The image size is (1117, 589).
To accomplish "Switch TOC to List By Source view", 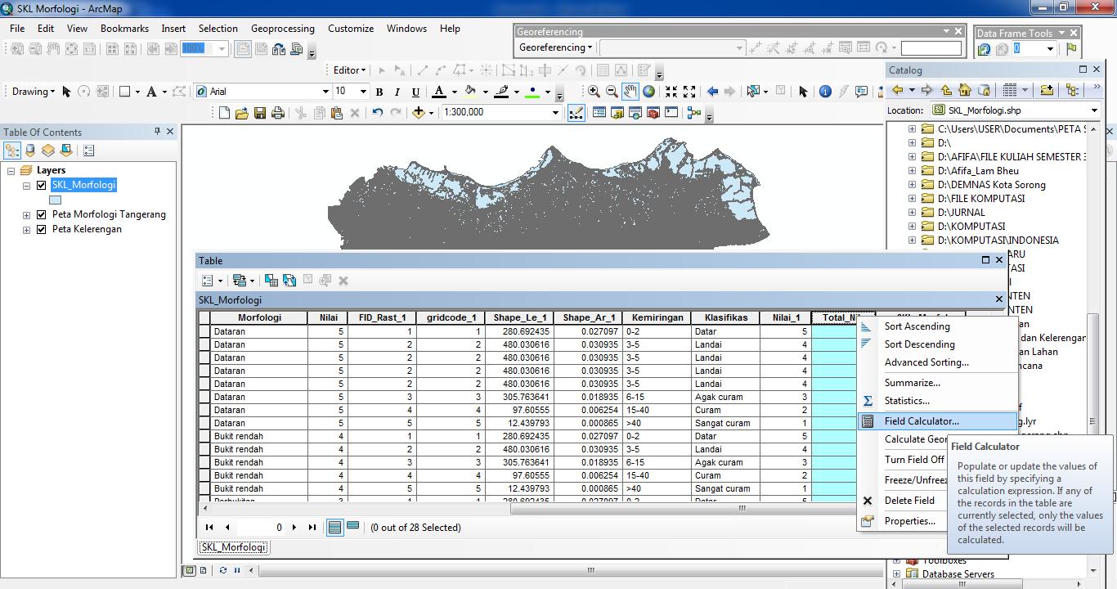I will point(30,151).
